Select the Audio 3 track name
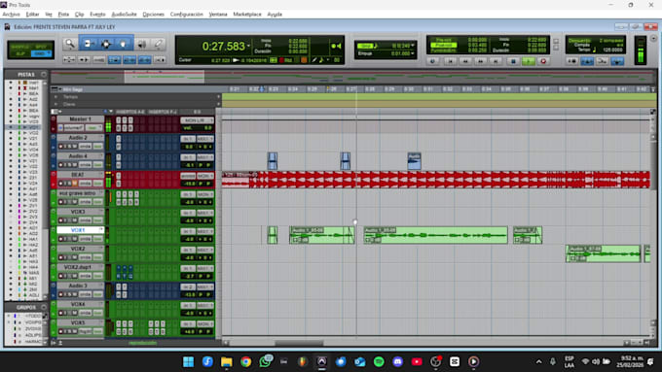 pos(78,286)
